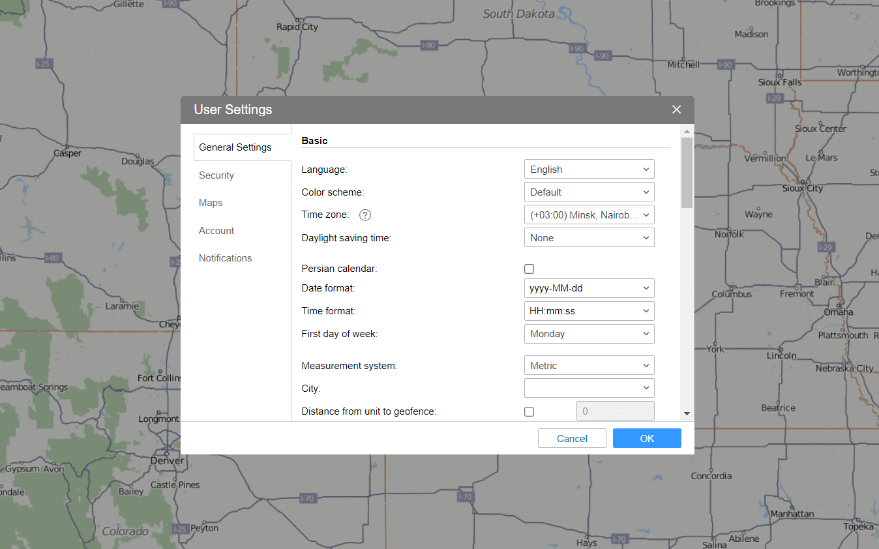Expand the Color scheme dropdown
This screenshot has width=879, height=549.
[589, 192]
